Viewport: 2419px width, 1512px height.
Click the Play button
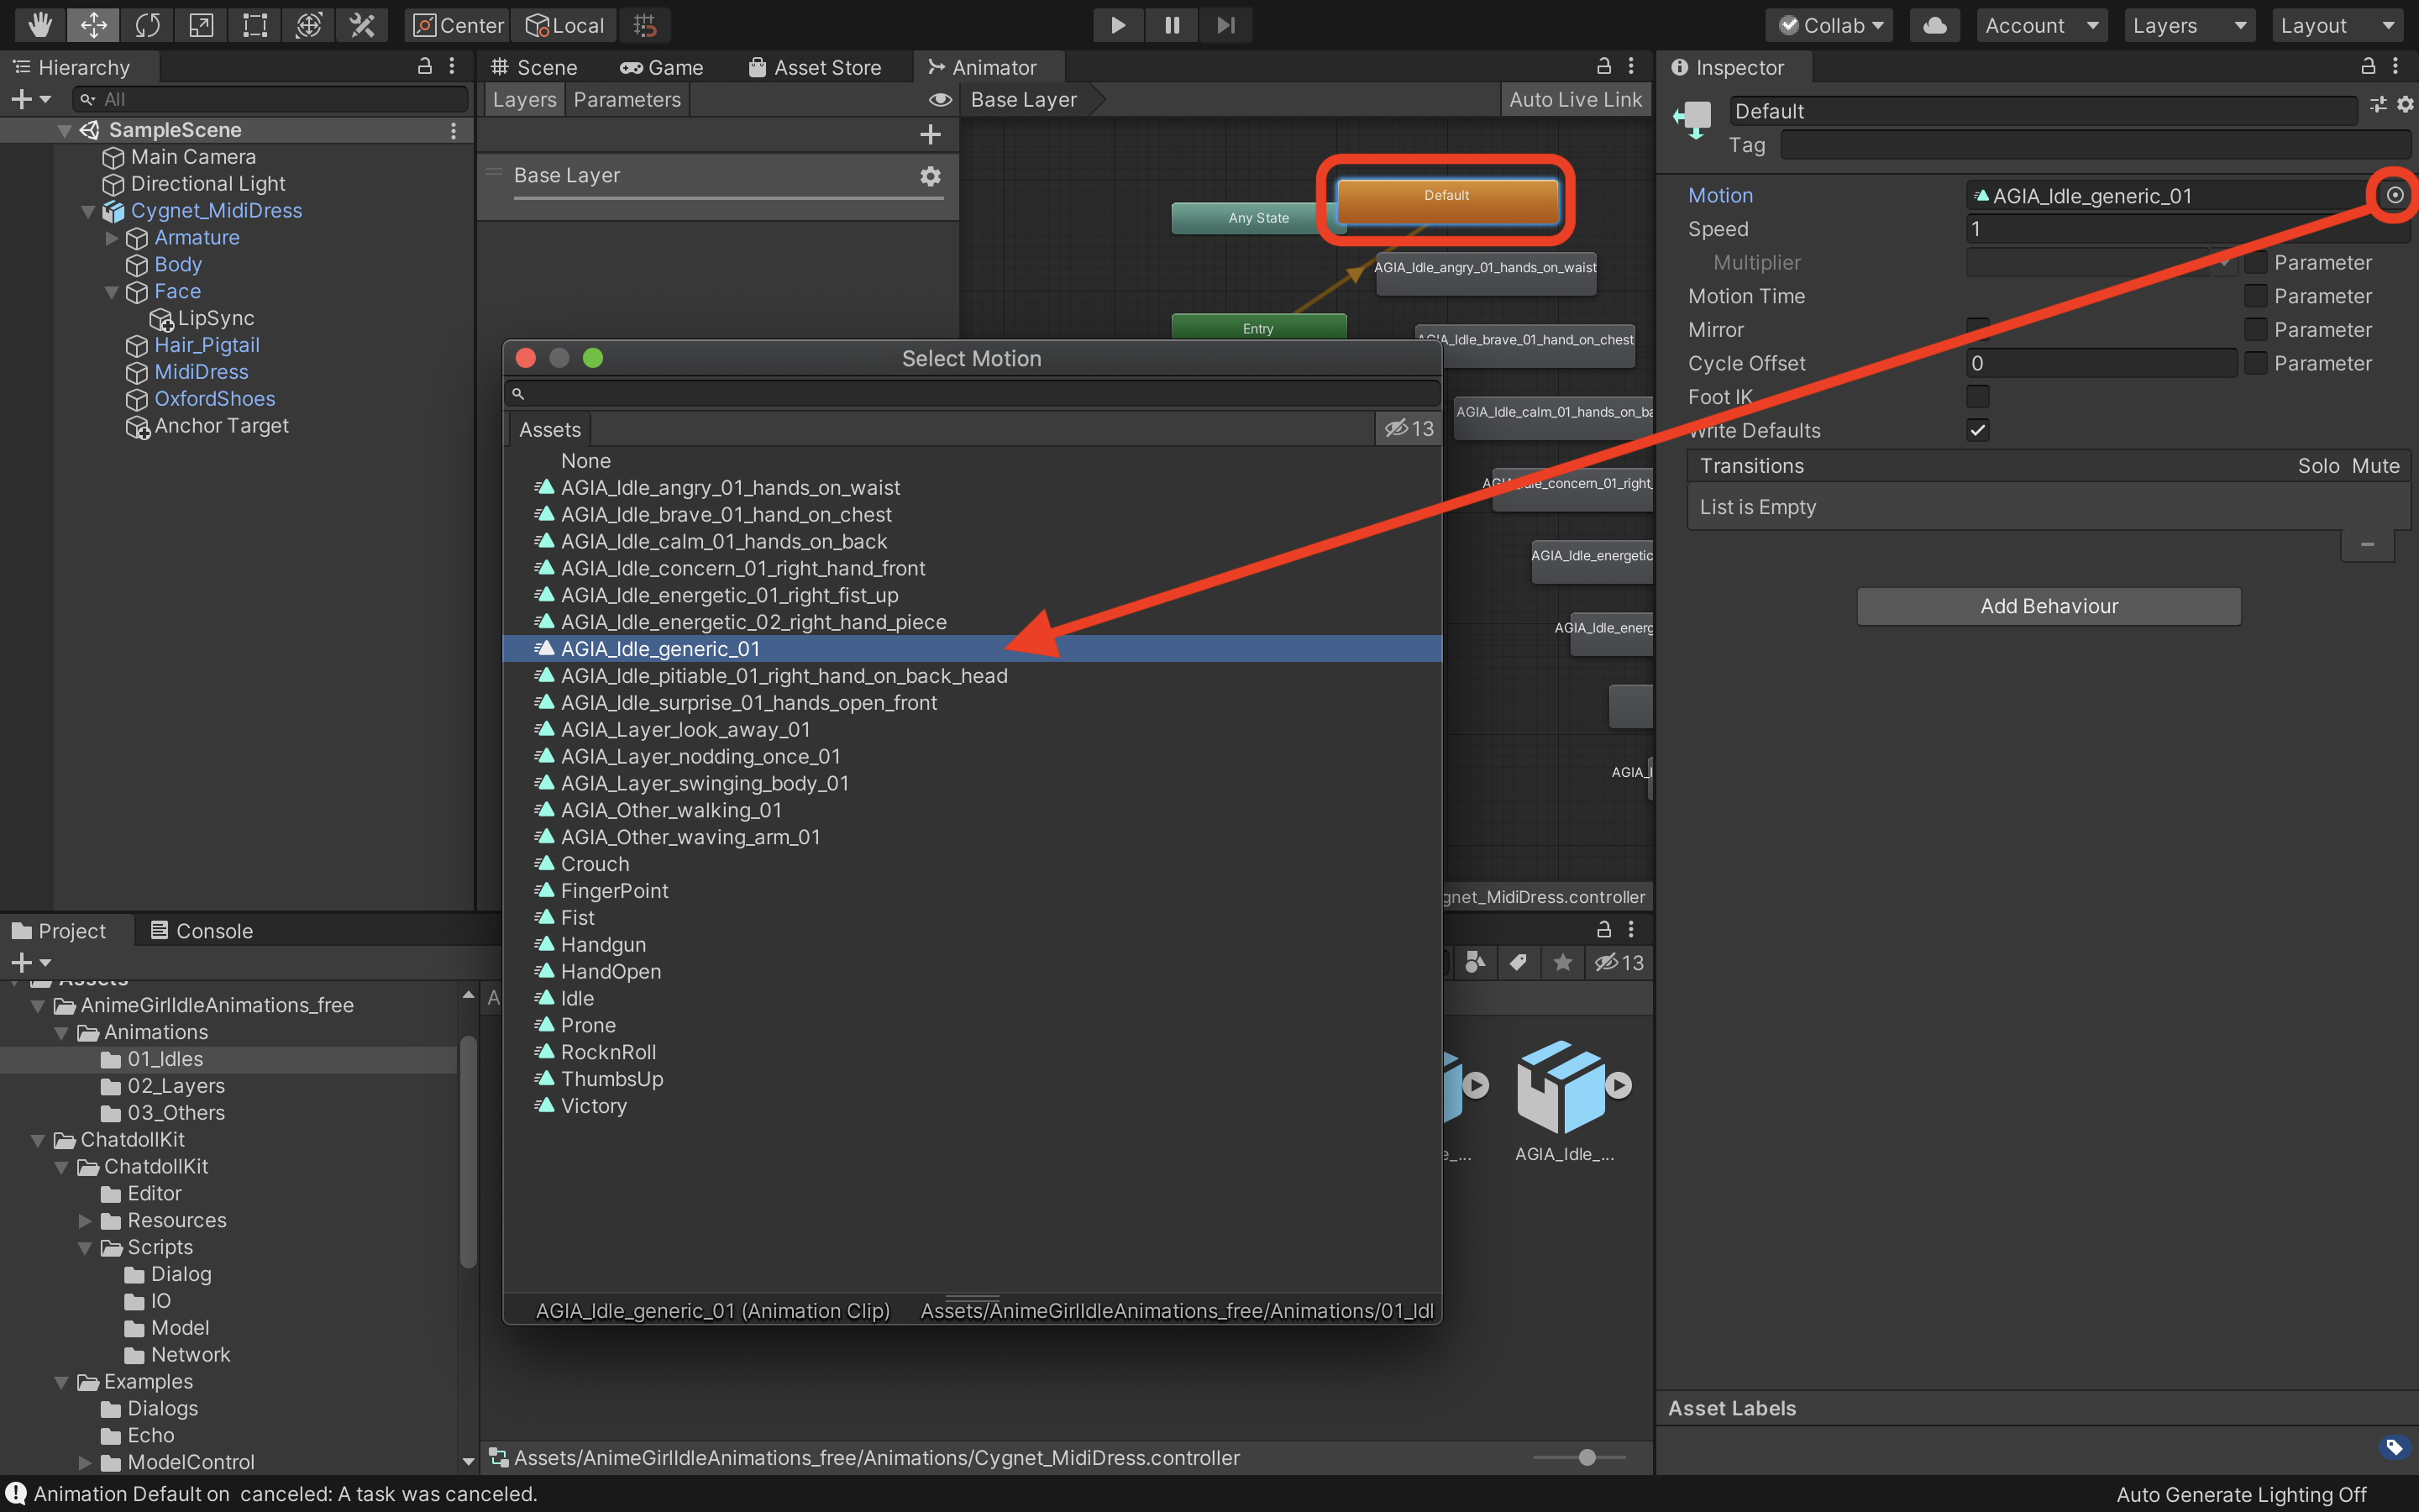1118,25
